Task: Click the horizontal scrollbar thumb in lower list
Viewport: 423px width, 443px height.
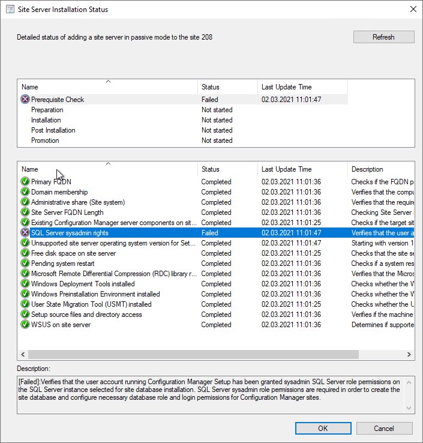Action: pyautogui.click(x=193, y=354)
